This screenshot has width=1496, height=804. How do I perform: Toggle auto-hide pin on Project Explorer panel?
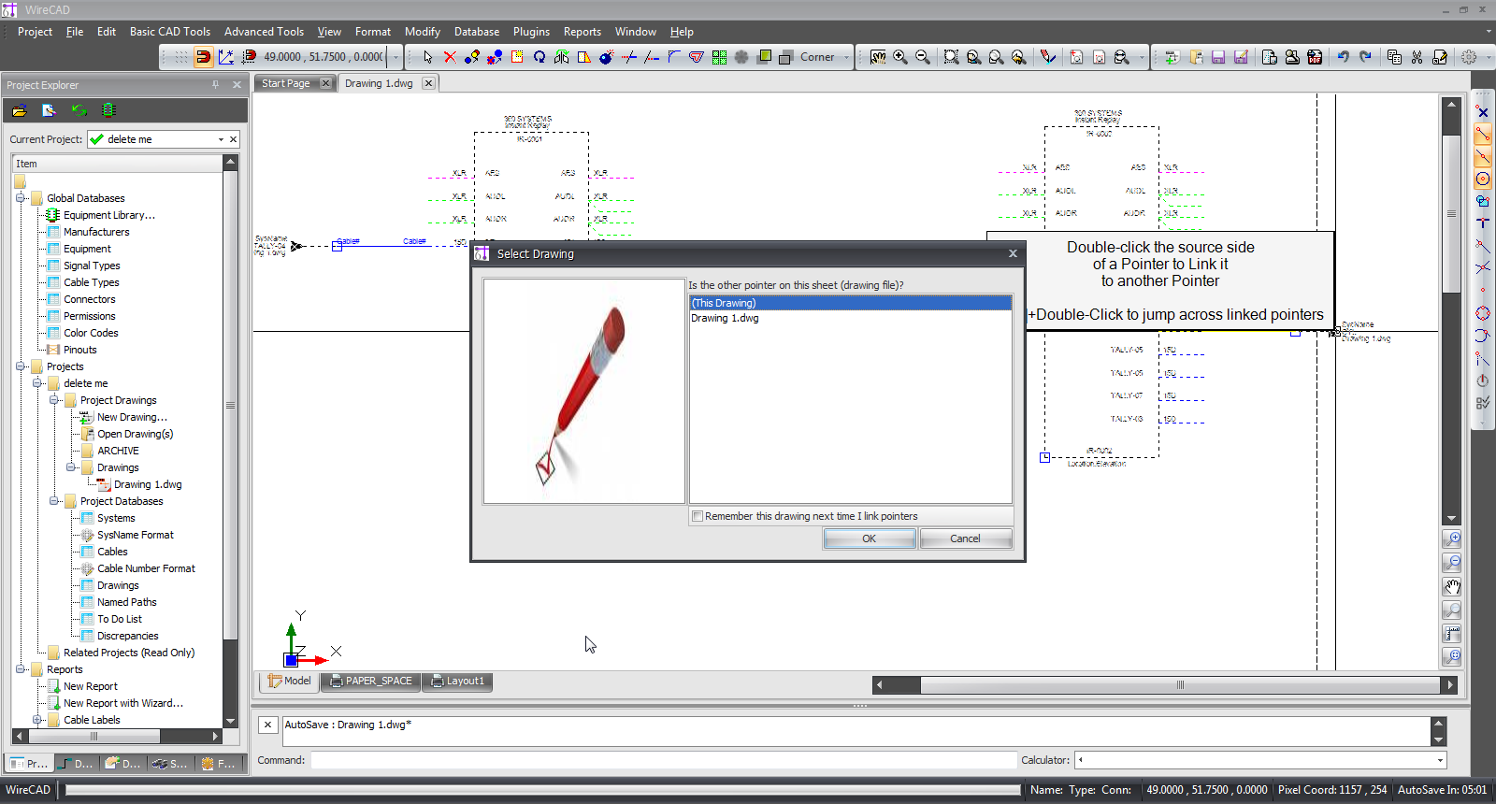coord(215,84)
